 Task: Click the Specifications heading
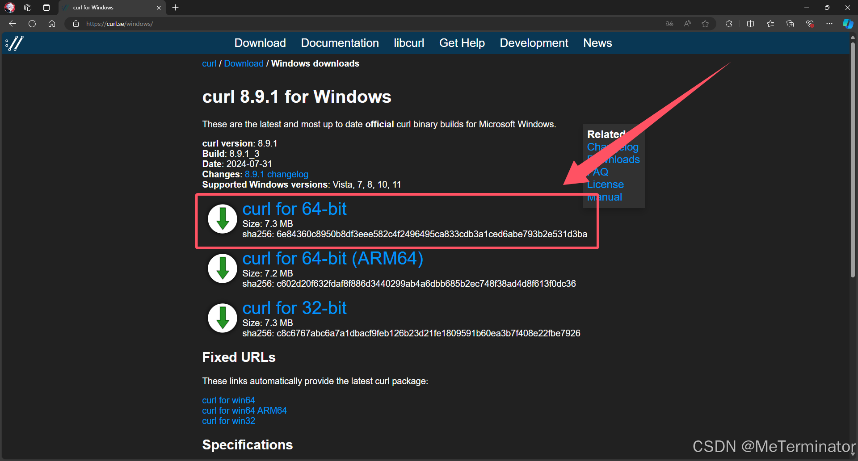(247, 445)
